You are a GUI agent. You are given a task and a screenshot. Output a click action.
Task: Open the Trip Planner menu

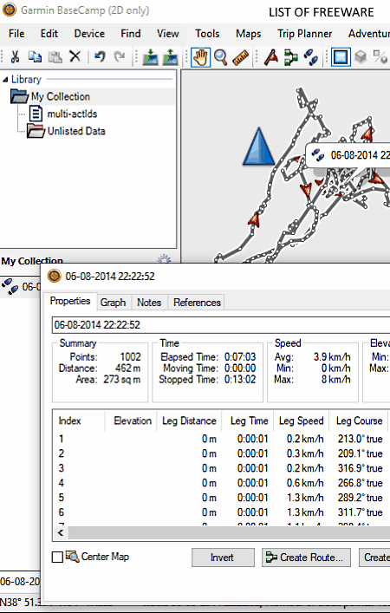pos(305,34)
